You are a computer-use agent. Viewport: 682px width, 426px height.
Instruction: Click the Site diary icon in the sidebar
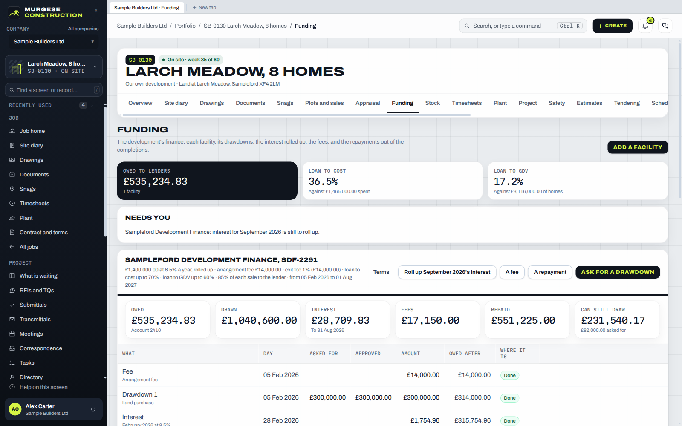coord(12,146)
